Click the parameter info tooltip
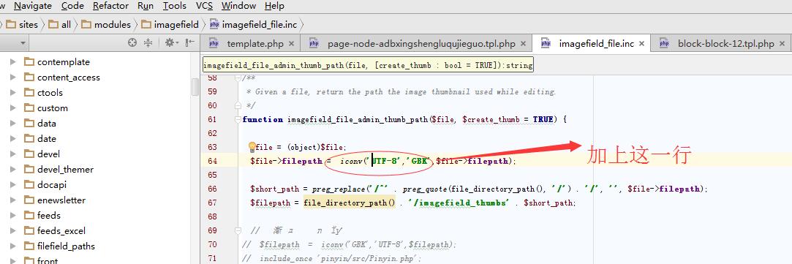This screenshot has width=792, height=264. click(368, 65)
